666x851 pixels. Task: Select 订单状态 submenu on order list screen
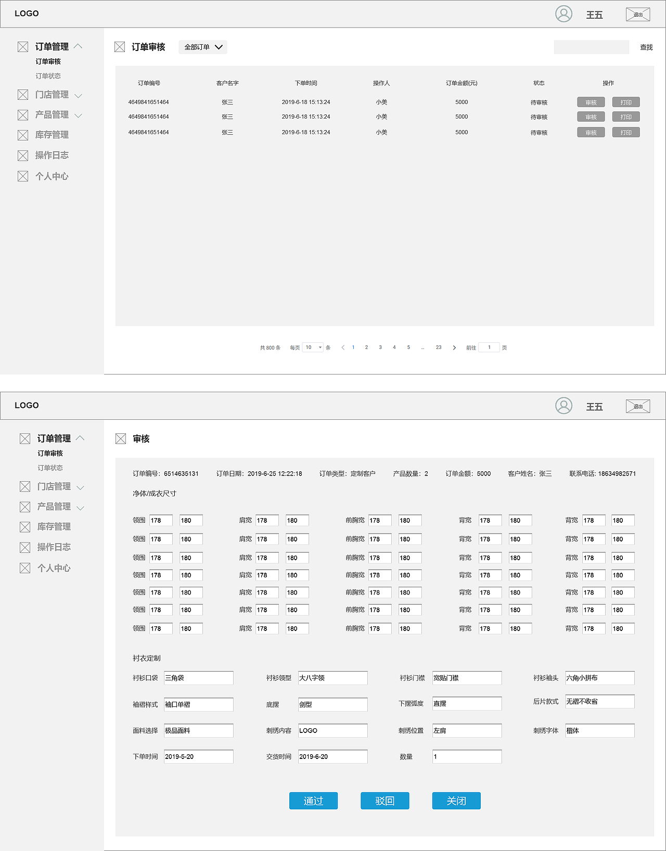click(48, 76)
